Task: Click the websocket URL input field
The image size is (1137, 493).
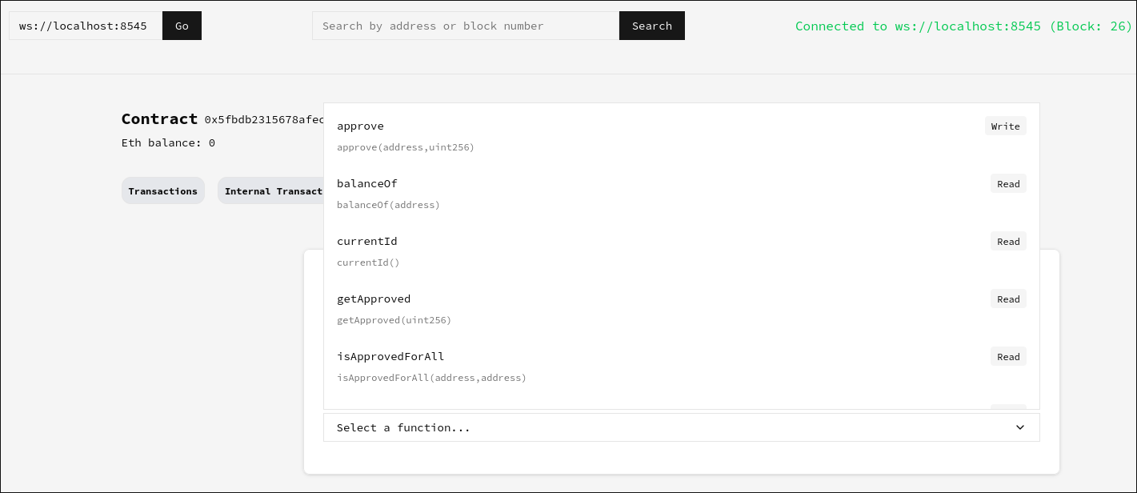Action: [85, 26]
